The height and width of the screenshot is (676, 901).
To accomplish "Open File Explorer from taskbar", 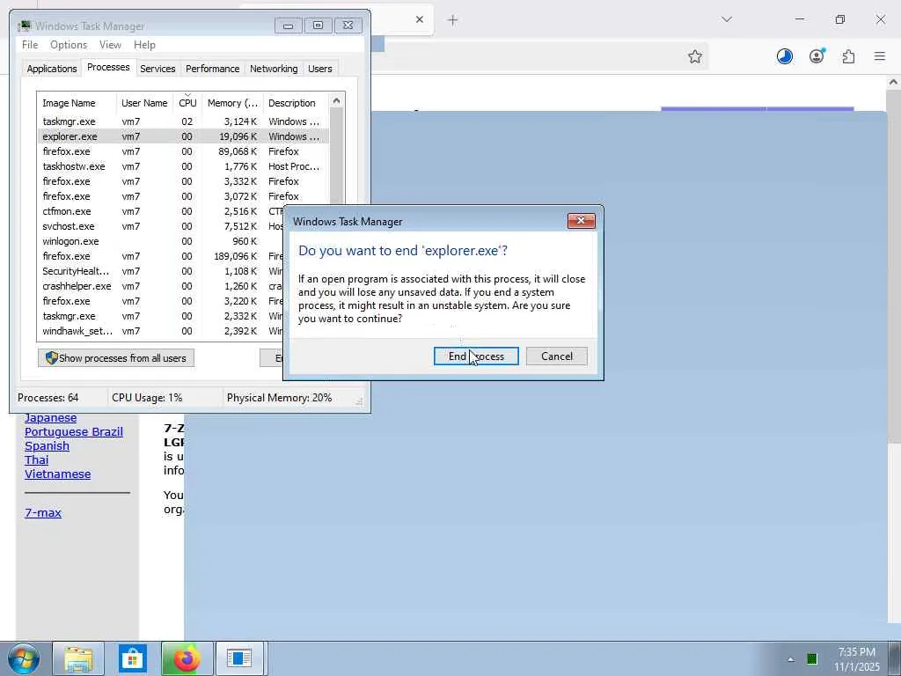I will click(x=78, y=659).
